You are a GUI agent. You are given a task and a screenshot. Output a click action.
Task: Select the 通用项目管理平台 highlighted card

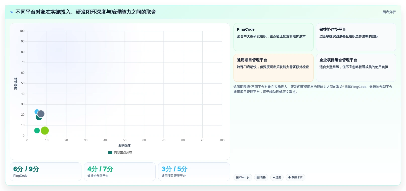(273, 68)
